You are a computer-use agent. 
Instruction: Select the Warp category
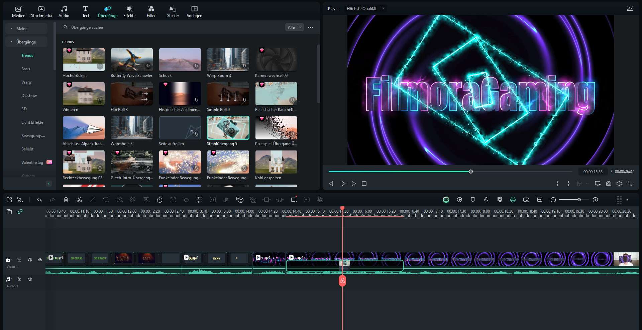pyautogui.click(x=26, y=82)
